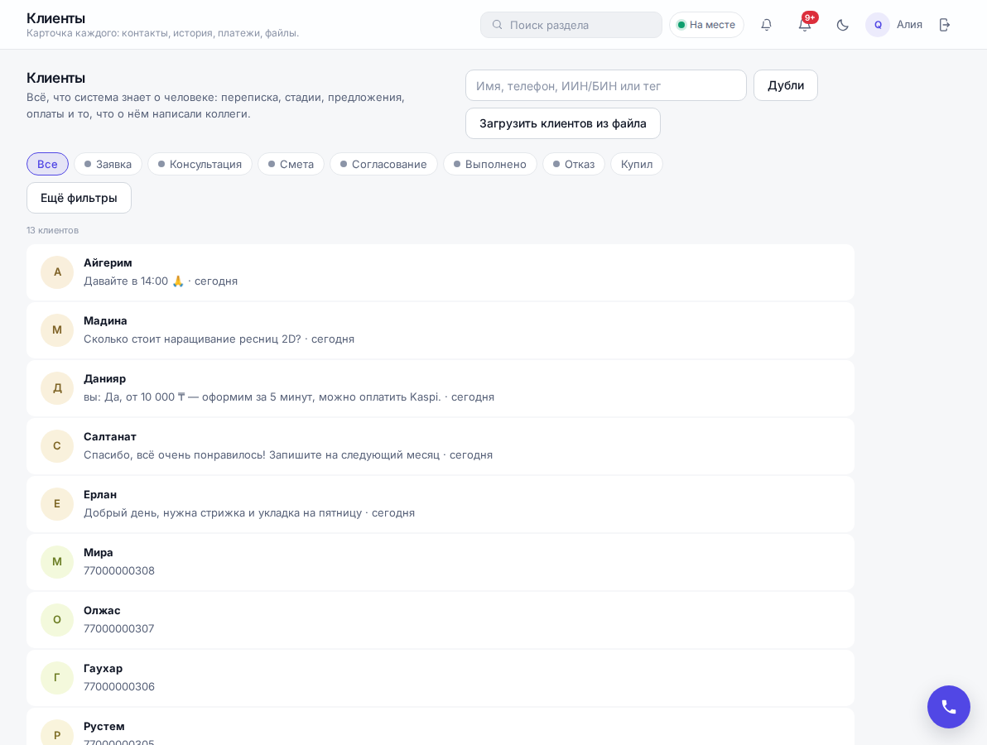Filter clients by Согласование stage
987x745 pixels.
point(383,164)
